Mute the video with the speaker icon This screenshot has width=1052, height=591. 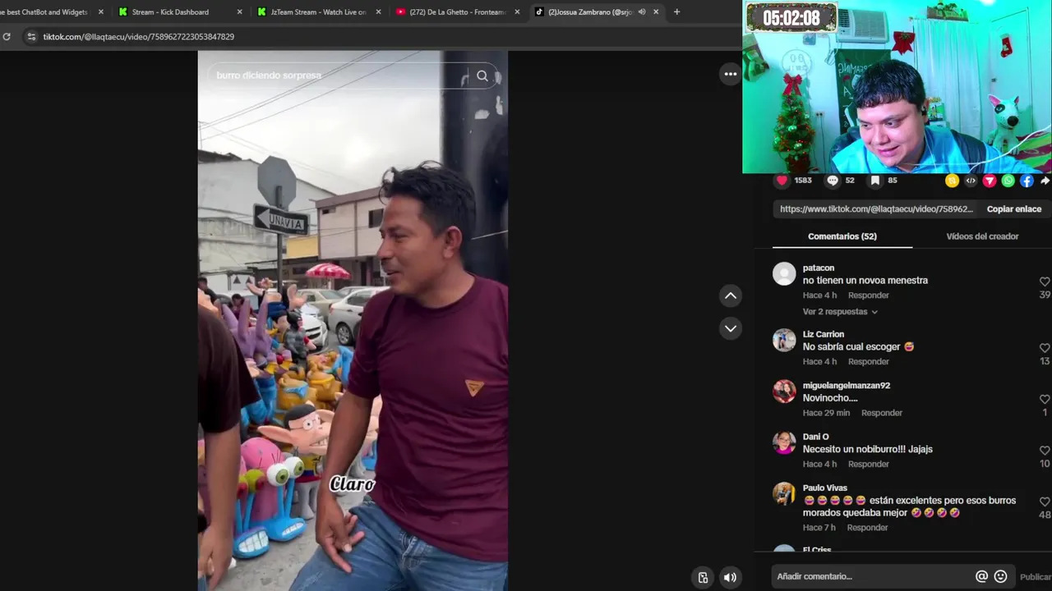(730, 577)
